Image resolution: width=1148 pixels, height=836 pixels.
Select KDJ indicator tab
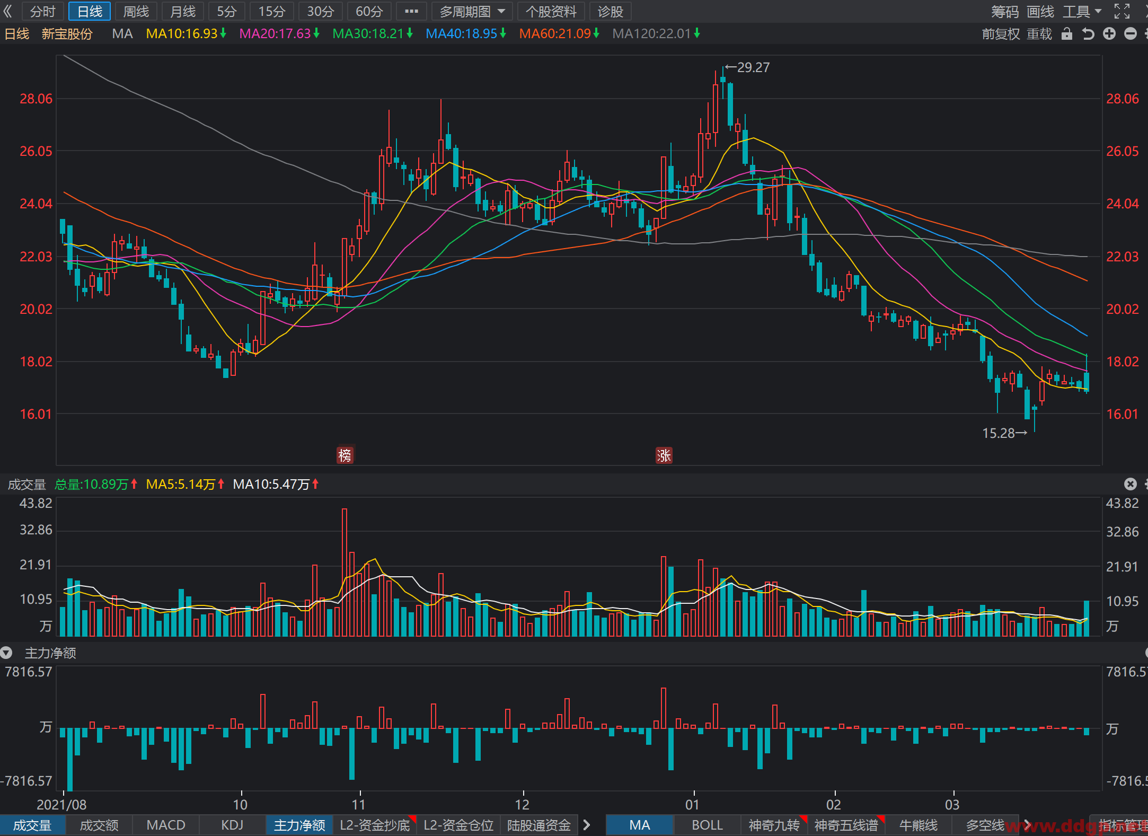pos(232,825)
